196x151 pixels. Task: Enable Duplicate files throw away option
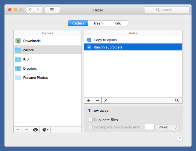point(91,120)
